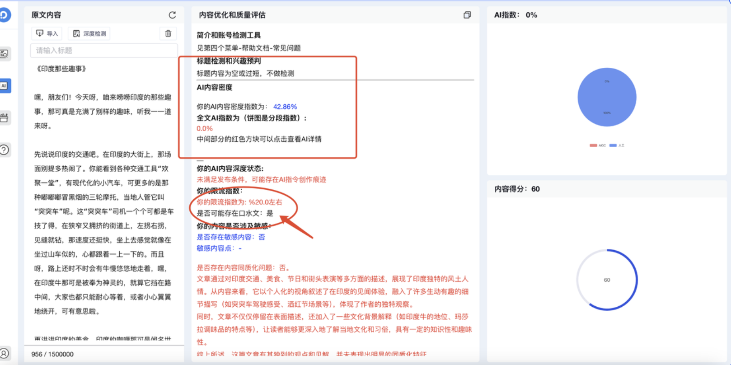Click the red 0.0% full-text AI index
Viewport: 731px width, 365px height.
click(x=205, y=128)
